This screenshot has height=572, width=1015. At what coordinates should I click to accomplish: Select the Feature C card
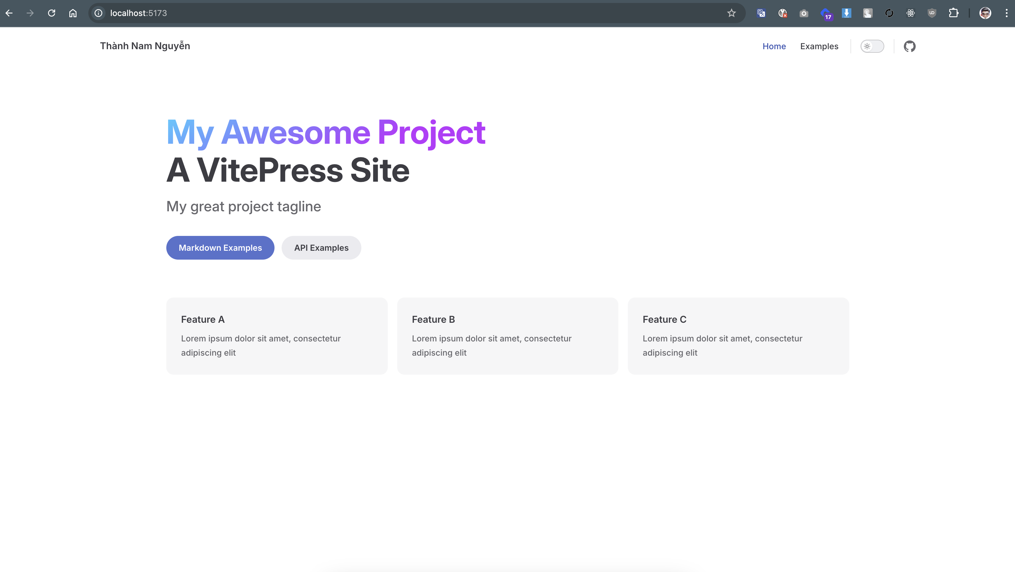pyautogui.click(x=738, y=335)
